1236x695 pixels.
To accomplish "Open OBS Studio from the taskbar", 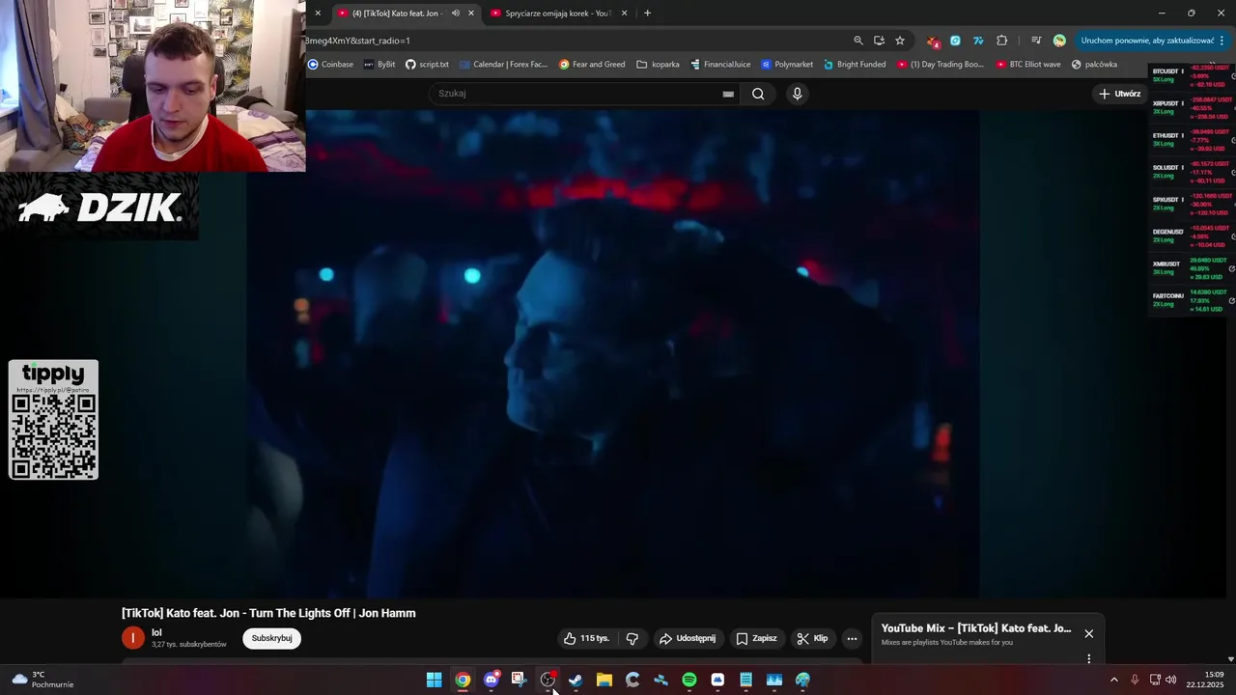I will pyautogui.click(x=548, y=681).
